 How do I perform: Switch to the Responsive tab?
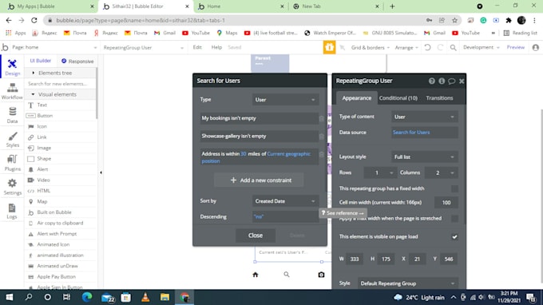[x=77, y=61]
